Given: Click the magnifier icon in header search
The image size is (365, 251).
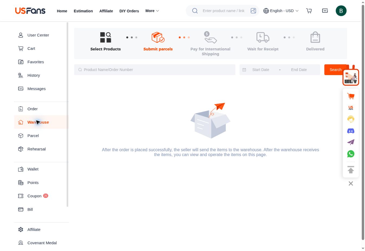Looking at the screenshot, I should 195,11.
